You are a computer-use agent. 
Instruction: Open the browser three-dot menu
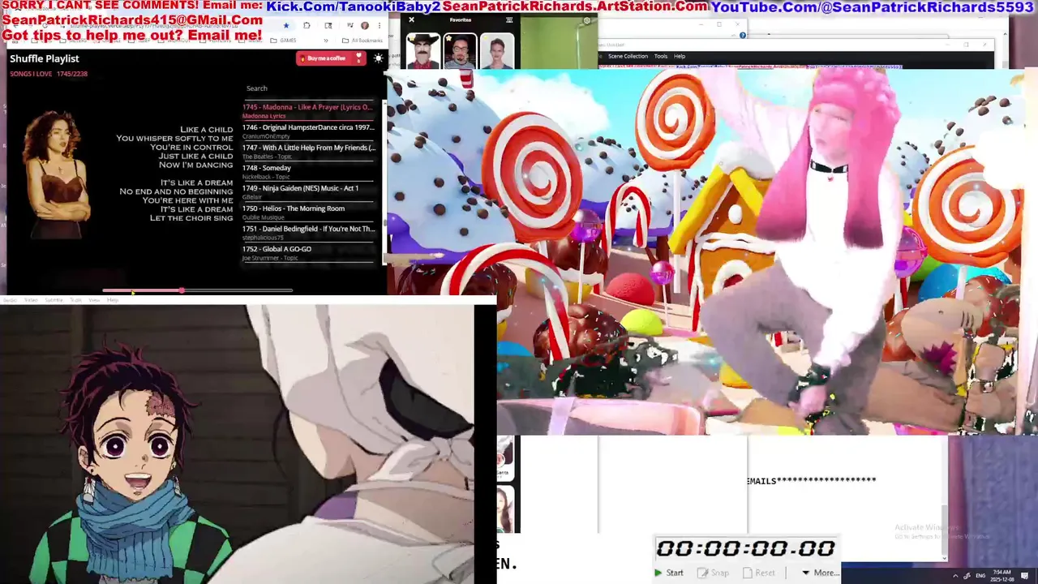click(x=379, y=25)
